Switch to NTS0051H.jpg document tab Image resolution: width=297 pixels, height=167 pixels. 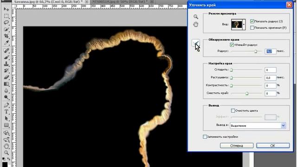point(120,1)
